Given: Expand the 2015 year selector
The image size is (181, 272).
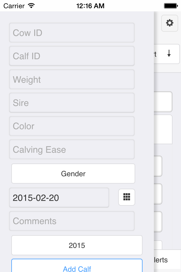Looking at the screenshot, I should click(77, 245).
